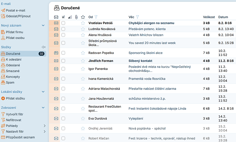This screenshot has width=236, height=142.
Task: Click envelope icon in Igor Panenka row
Action: pyautogui.click(x=56, y=69)
